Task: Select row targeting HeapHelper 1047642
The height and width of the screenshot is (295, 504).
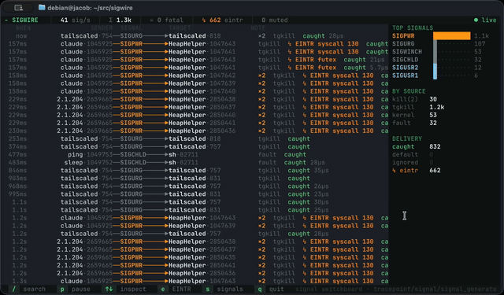Action: [x=195, y=76]
